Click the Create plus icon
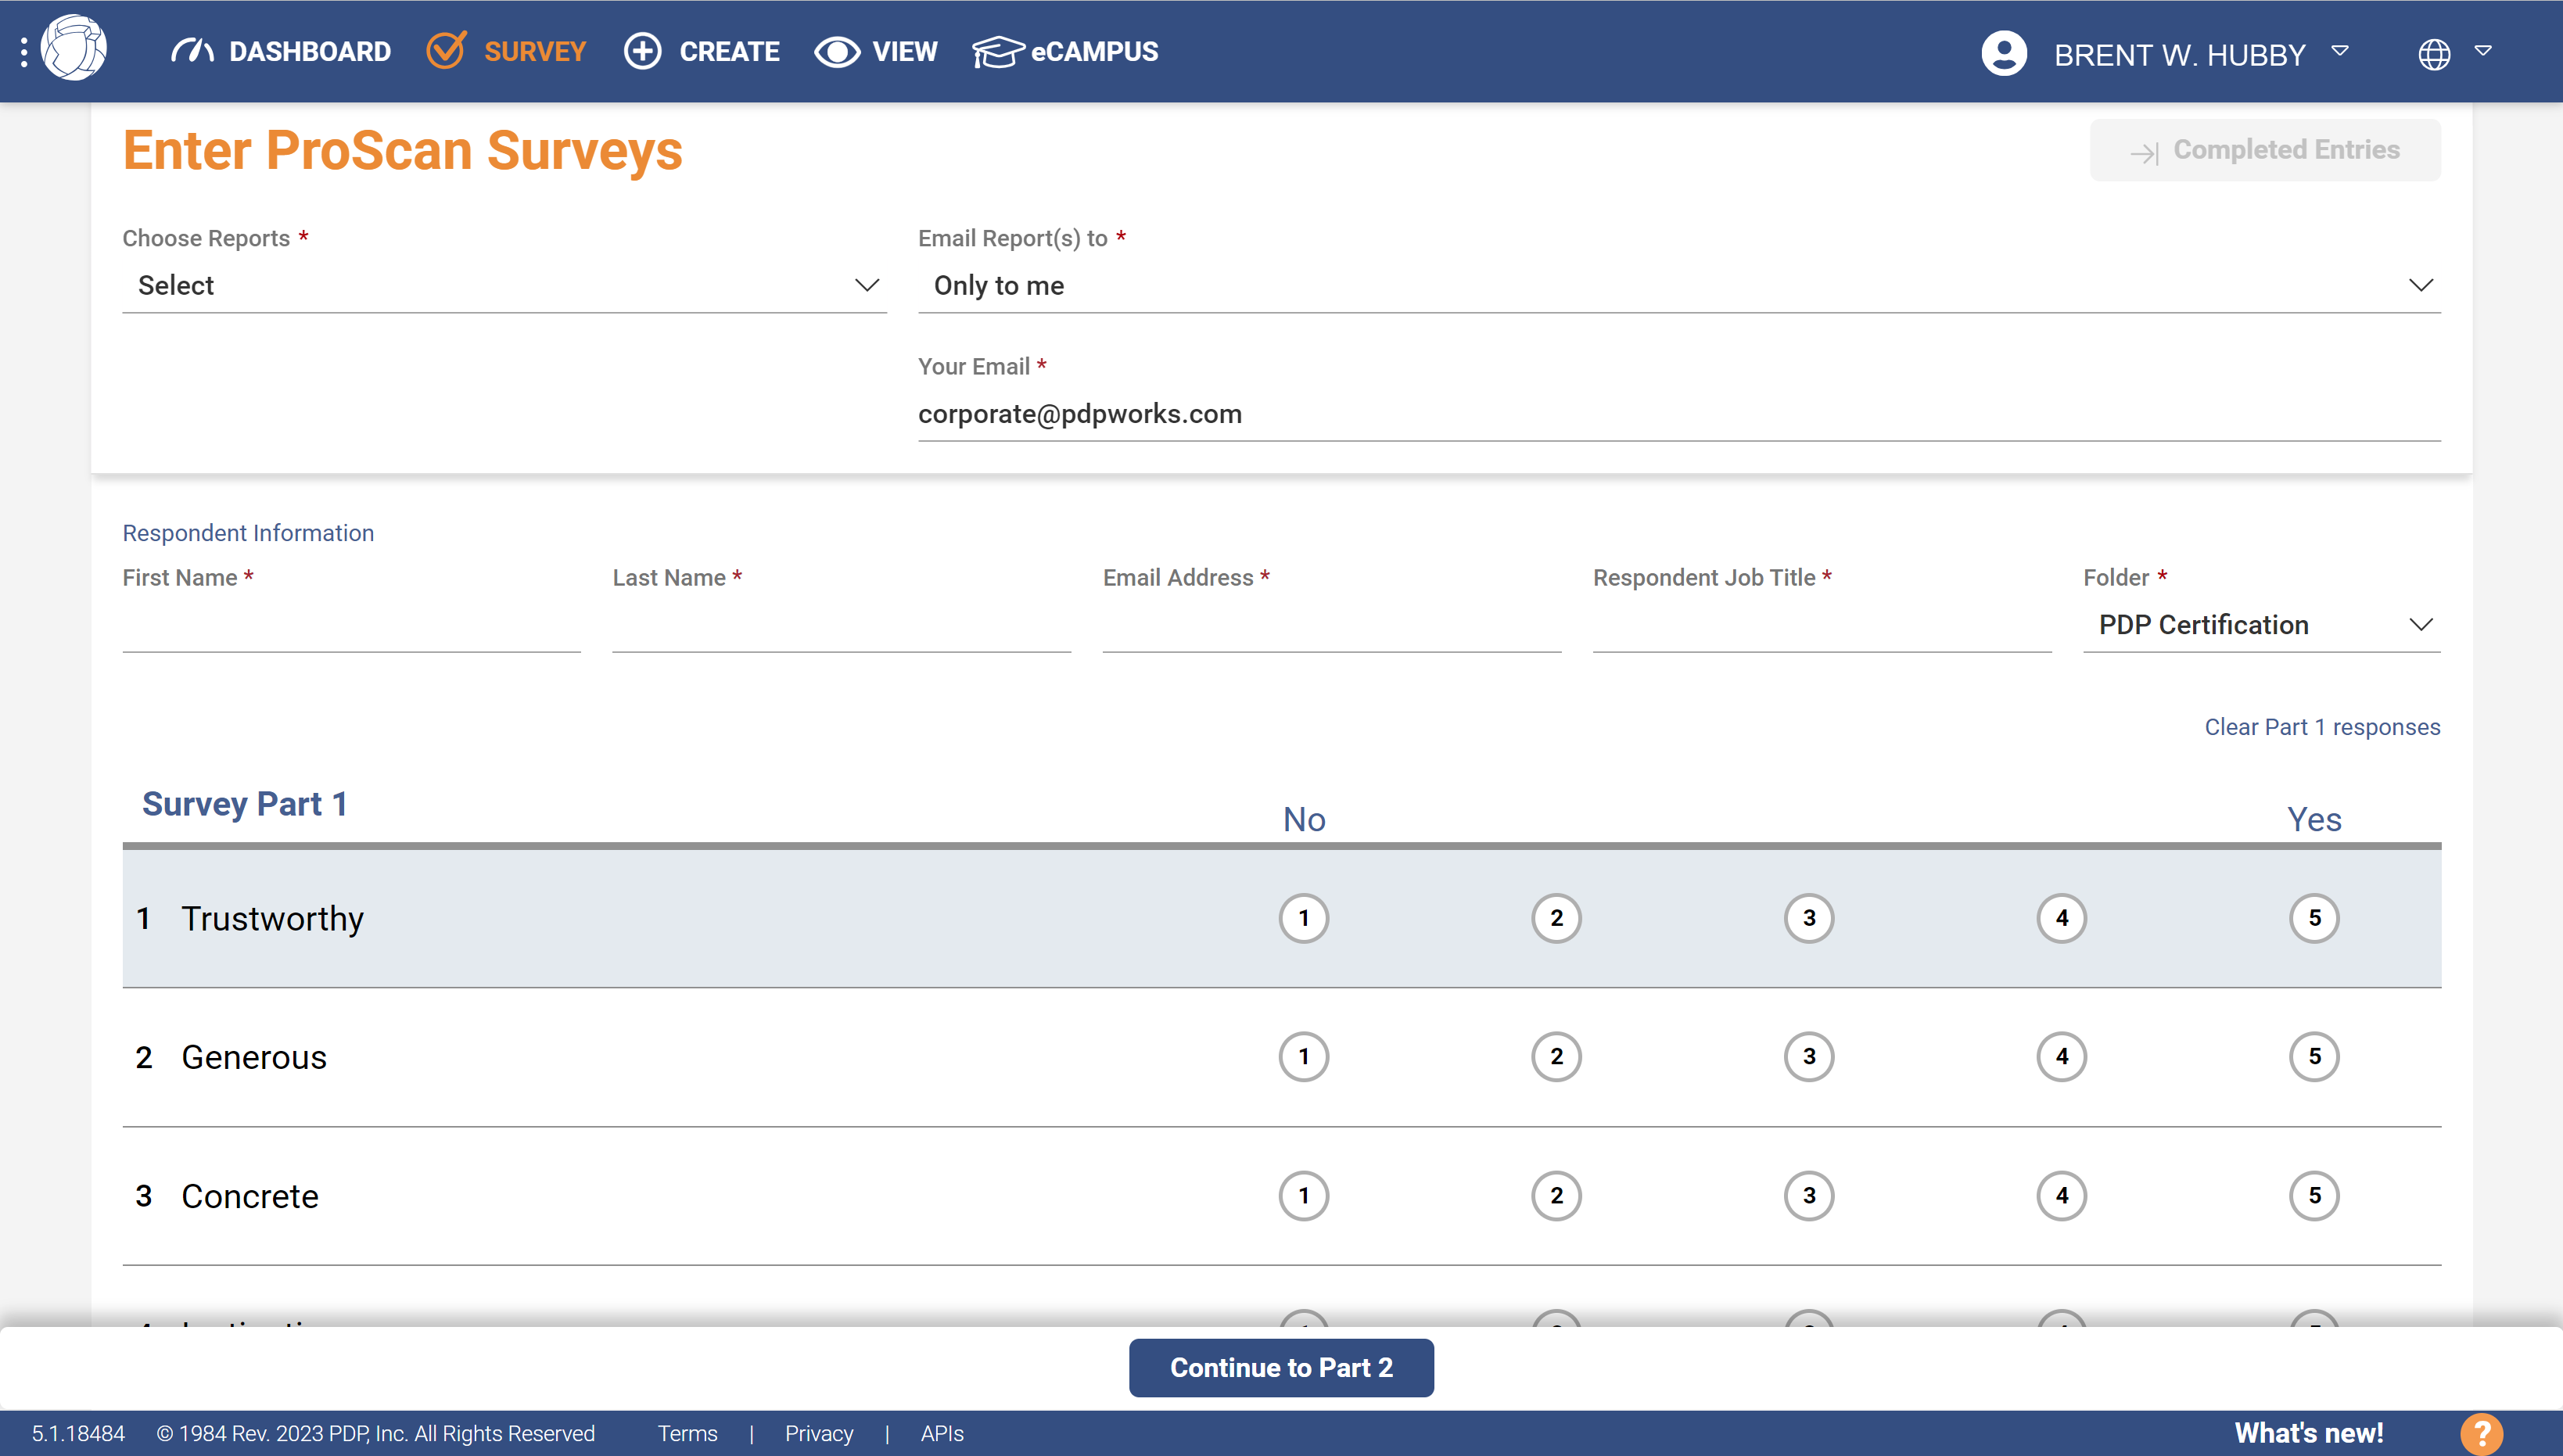The width and height of the screenshot is (2563, 1456). pyautogui.click(x=642, y=51)
